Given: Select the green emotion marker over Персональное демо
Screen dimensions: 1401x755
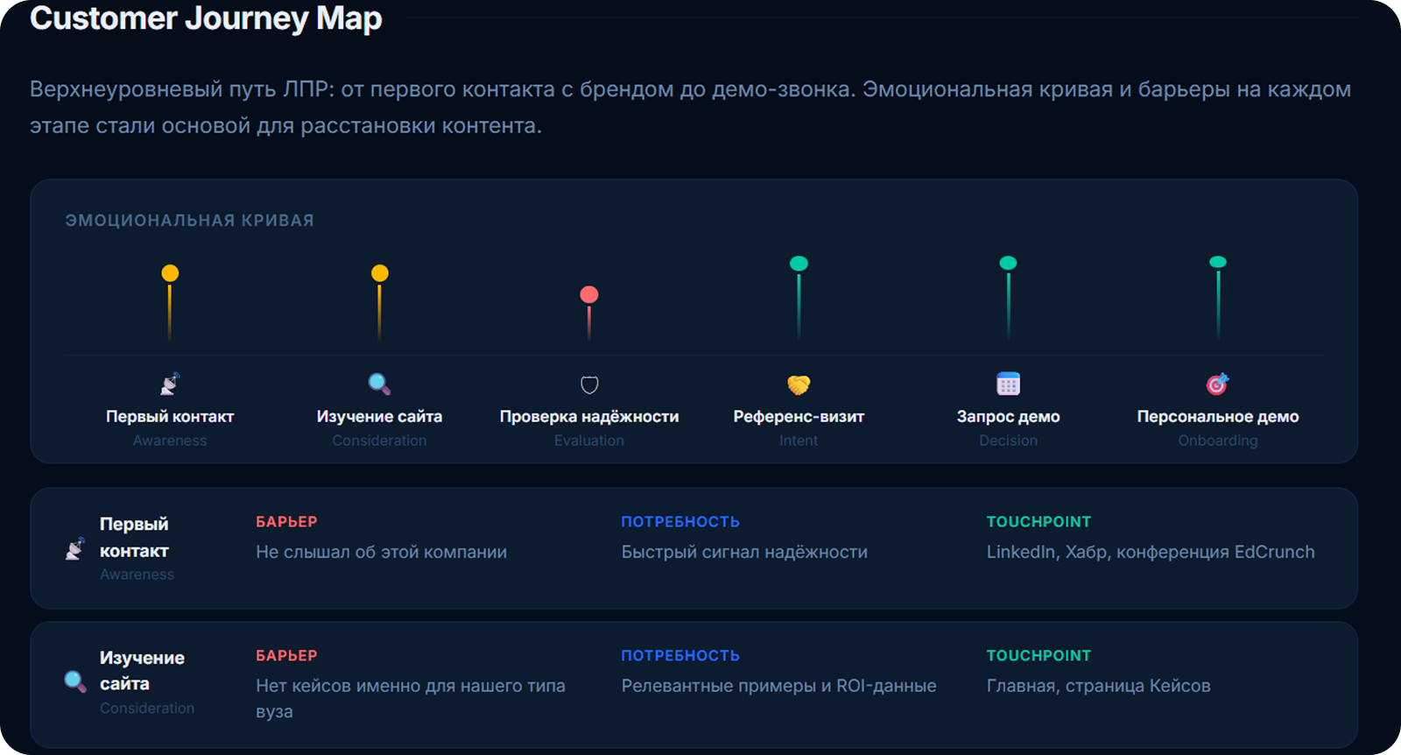Looking at the screenshot, I should (1218, 262).
